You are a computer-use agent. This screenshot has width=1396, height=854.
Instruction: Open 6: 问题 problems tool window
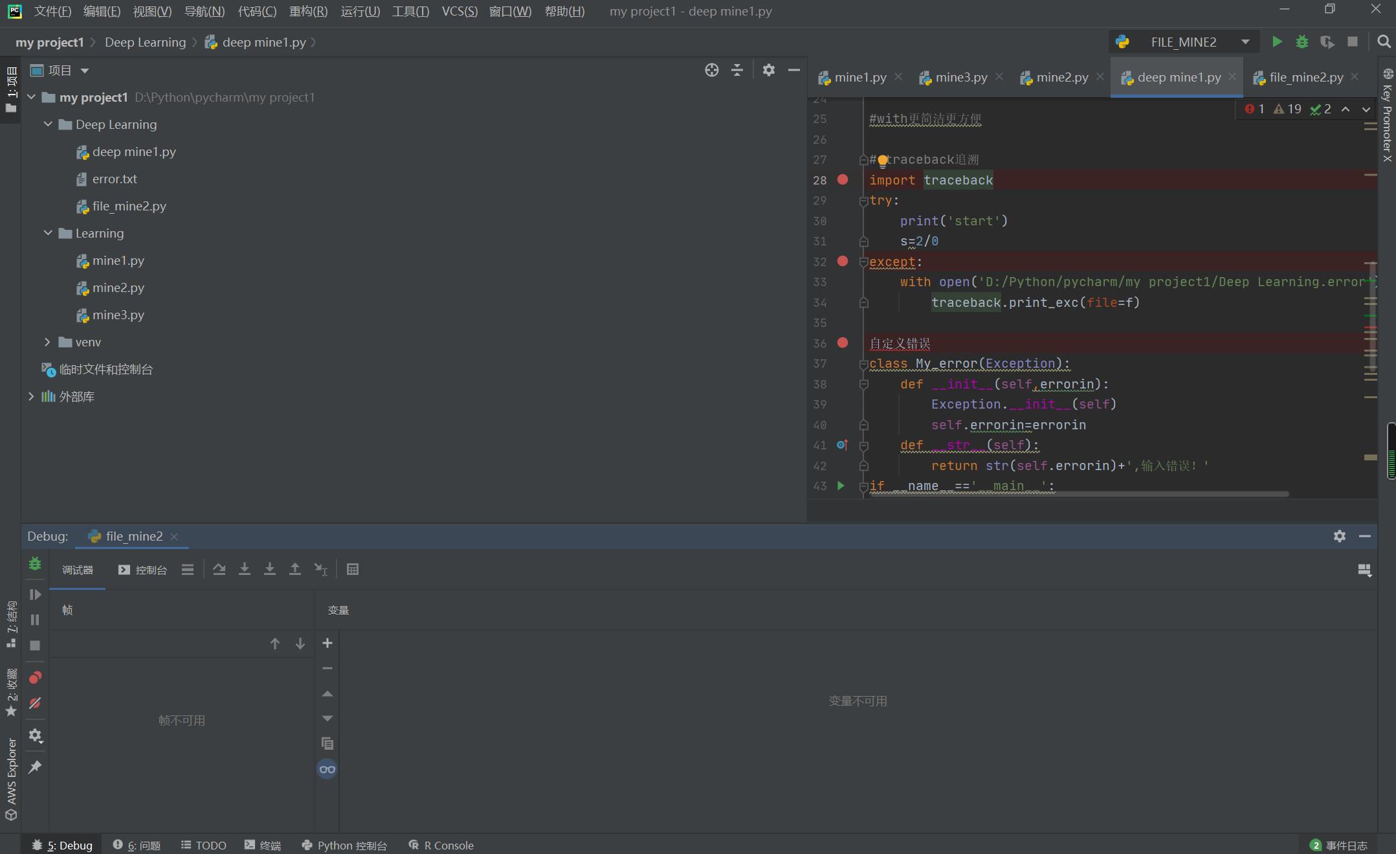pyautogui.click(x=137, y=845)
